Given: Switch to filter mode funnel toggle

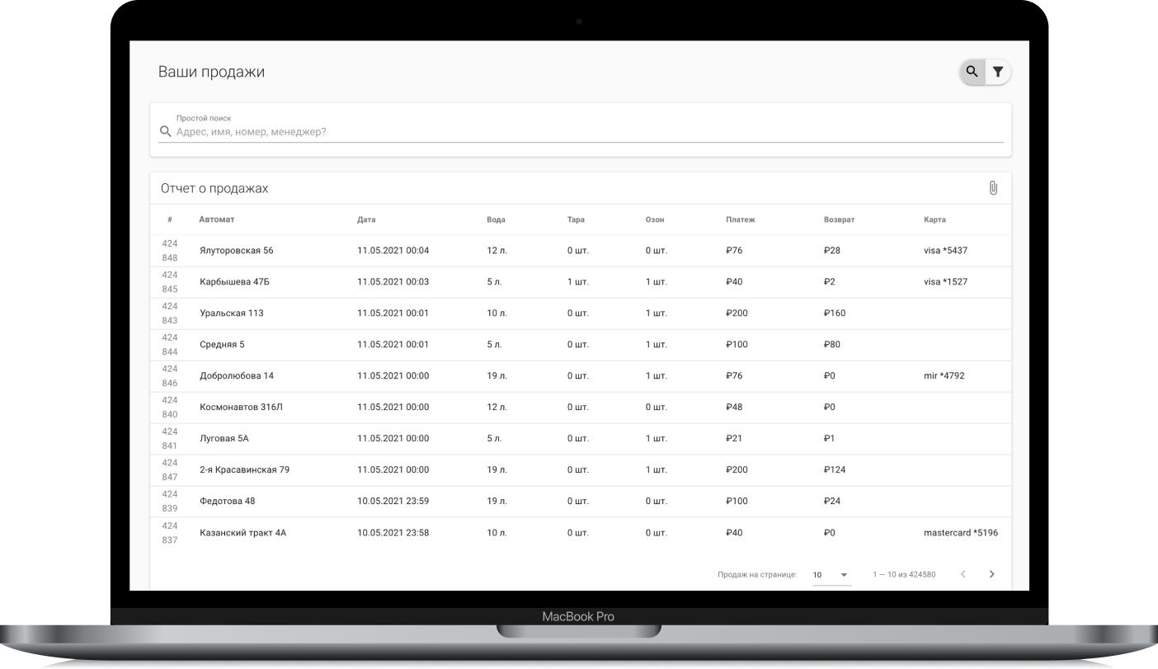Looking at the screenshot, I should pyautogui.click(x=998, y=72).
